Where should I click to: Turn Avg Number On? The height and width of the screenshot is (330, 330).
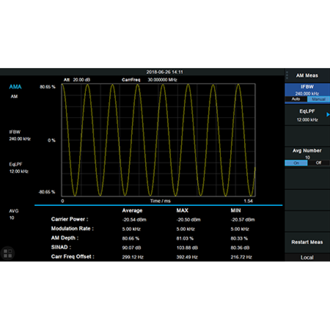(x=296, y=163)
